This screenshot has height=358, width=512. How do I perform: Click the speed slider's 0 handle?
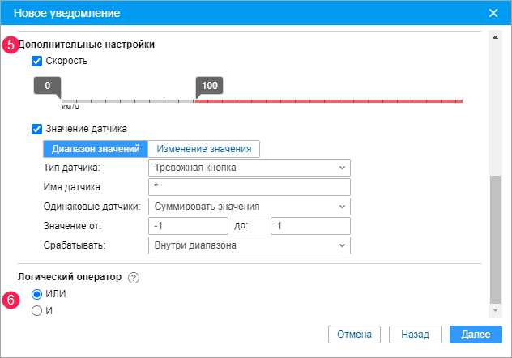tap(48, 86)
